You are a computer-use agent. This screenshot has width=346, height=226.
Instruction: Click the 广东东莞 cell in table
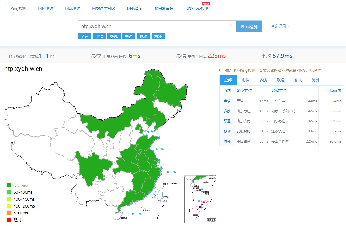278,101
